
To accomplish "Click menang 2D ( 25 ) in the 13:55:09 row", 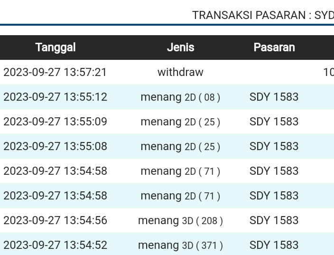I will click(x=180, y=122).
